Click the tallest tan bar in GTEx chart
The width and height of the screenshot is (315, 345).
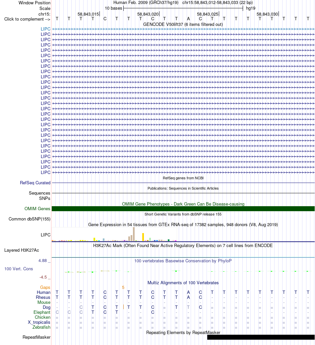click(134, 234)
